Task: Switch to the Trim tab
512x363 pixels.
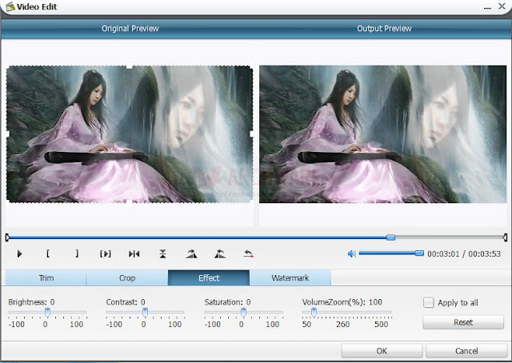Action: [x=46, y=277]
